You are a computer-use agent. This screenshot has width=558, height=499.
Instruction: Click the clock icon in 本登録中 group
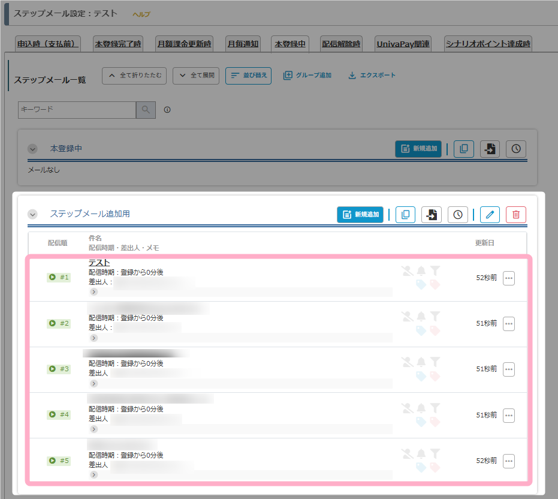pyautogui.click(x=515, y=149)
